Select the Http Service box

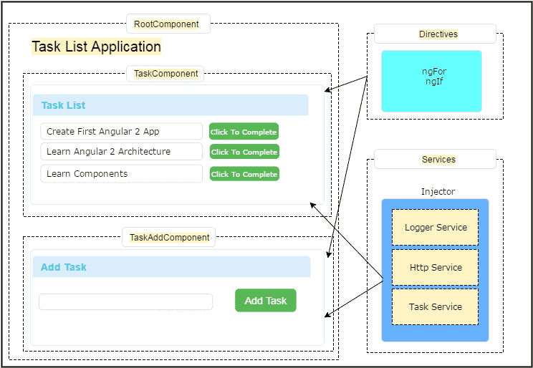point(436,268)
